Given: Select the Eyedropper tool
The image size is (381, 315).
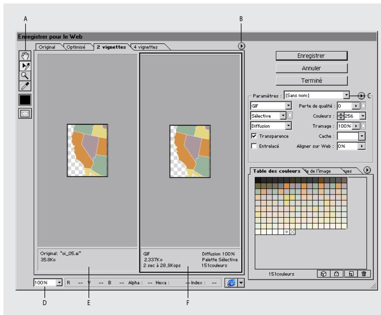Looking at the screenshot, I should [x=25, y=86].
